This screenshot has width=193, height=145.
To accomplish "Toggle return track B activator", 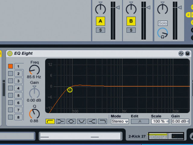I will pos(131,21).
